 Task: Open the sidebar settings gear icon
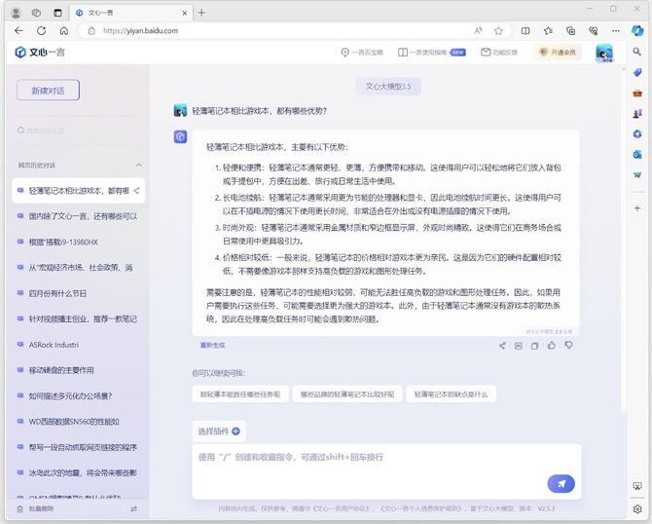pos(637,509)
